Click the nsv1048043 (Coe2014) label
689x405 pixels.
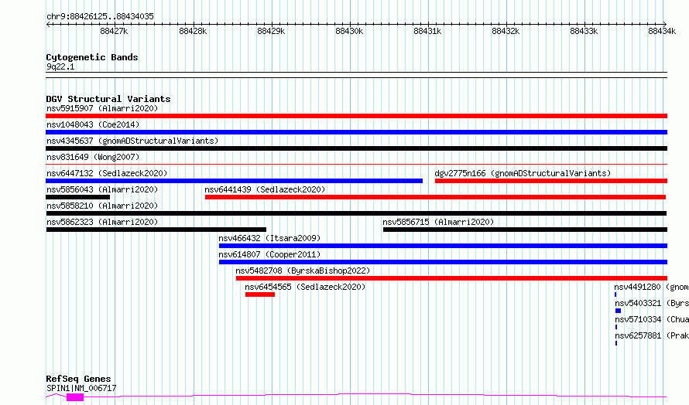tap(93, 124)
